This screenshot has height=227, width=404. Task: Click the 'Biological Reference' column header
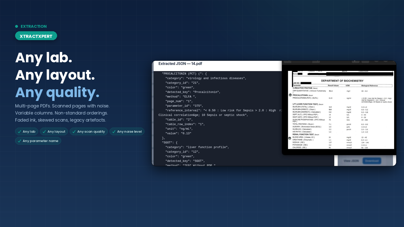click(x=369, y=86)
